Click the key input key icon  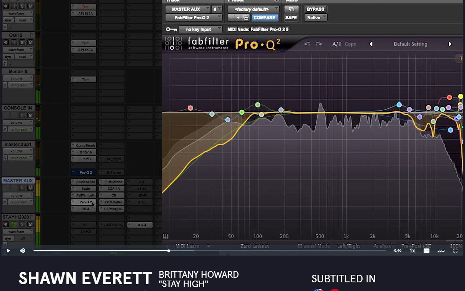(171, 29)
